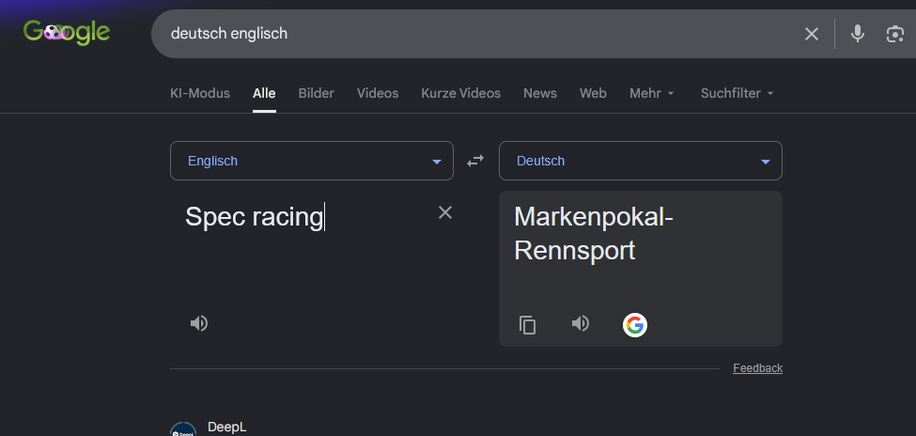Copy the German translation
The height and width of the screenshot is (436, 916).
pyautogui.click(x=527, y=324)
